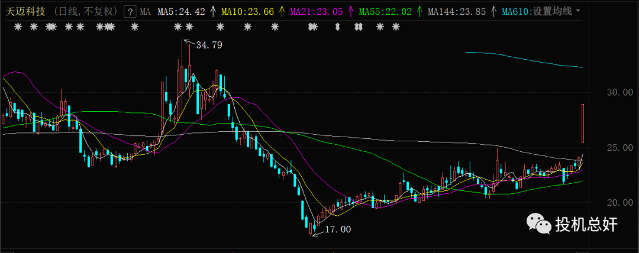Select the MA10:23.66 indicator value
This screenshot has width=639, height=253.
(248, 11)
